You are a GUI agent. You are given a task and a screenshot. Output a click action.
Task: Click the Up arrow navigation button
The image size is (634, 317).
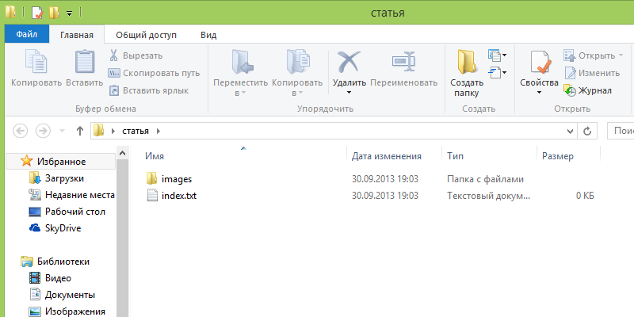click(79, 131)
